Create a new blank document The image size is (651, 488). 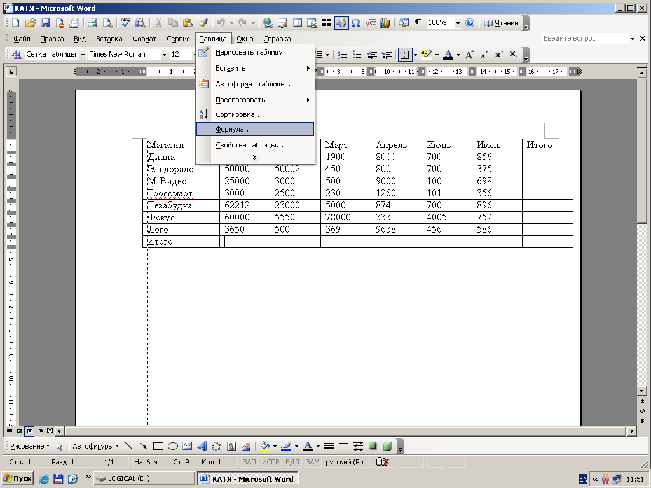16,23
